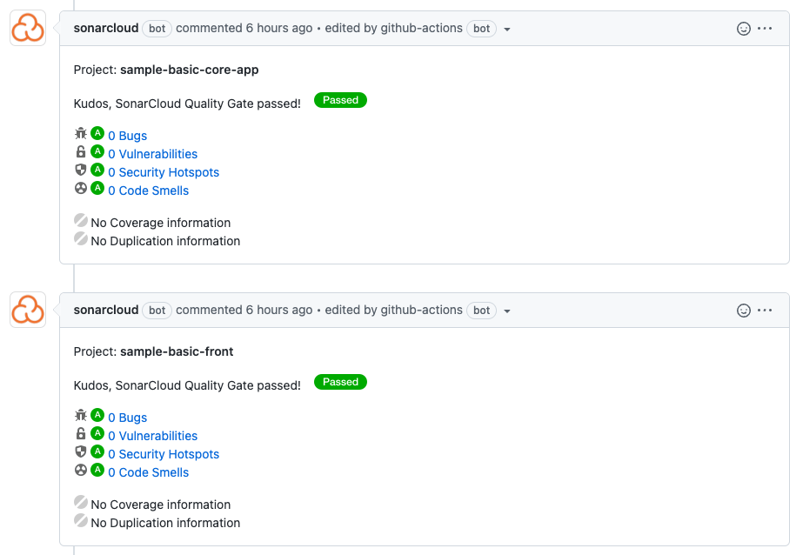Click SonarCloud avatar on sample-basic-front comment
Viewport: 803px width, 555px height.
(x=28, y=310)
